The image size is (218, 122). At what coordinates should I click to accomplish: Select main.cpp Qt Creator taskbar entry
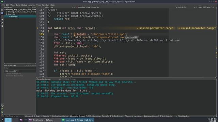[78, 120]
